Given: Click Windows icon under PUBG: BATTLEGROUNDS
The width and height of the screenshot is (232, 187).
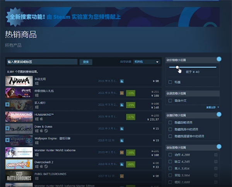Looking at the screenshot, I should [37, 178].
